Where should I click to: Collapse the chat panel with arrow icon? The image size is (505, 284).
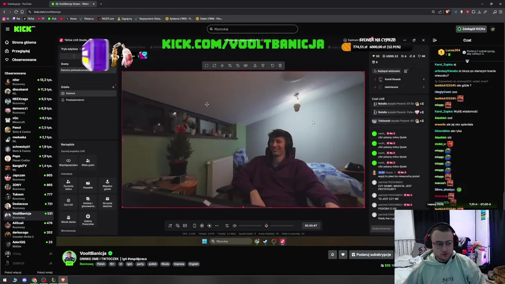tap(434, 40)
